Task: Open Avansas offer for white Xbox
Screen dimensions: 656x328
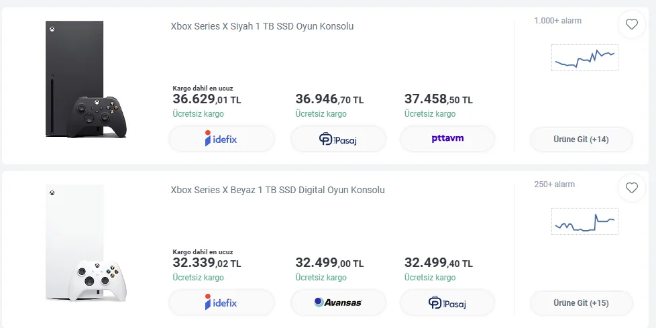Action: [x=338, y=303]
